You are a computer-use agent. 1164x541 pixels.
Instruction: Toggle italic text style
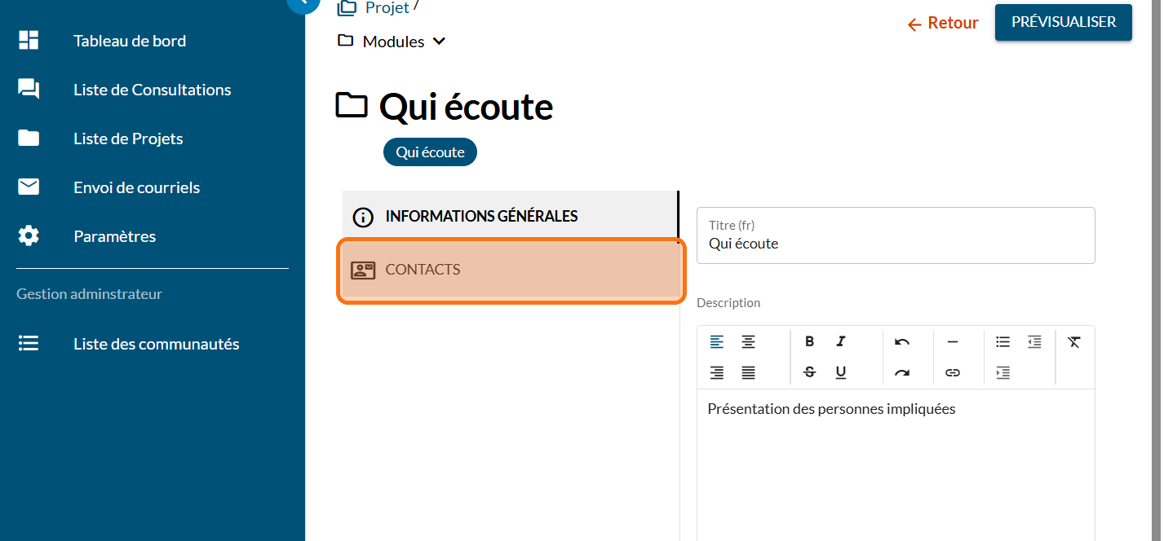[841, 342]
